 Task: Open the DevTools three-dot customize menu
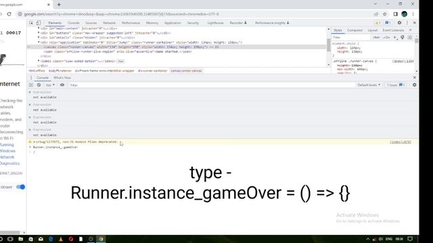click(x=407, y=23)
